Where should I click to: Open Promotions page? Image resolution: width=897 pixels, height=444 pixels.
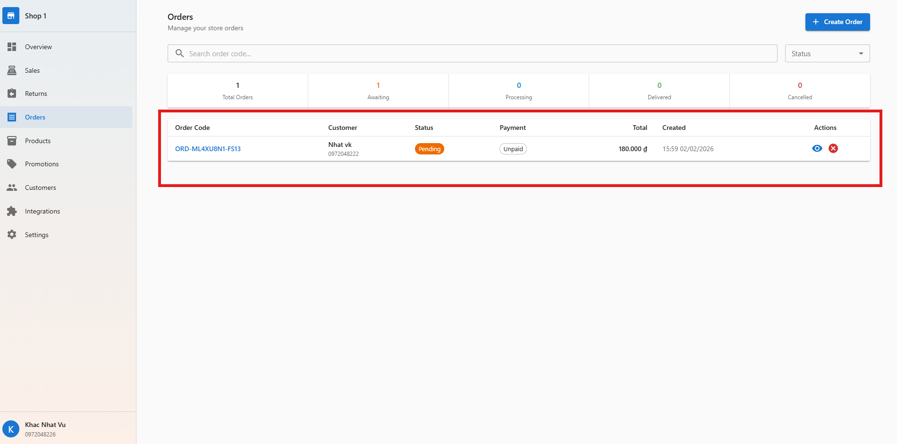click(x=66, y=164)
